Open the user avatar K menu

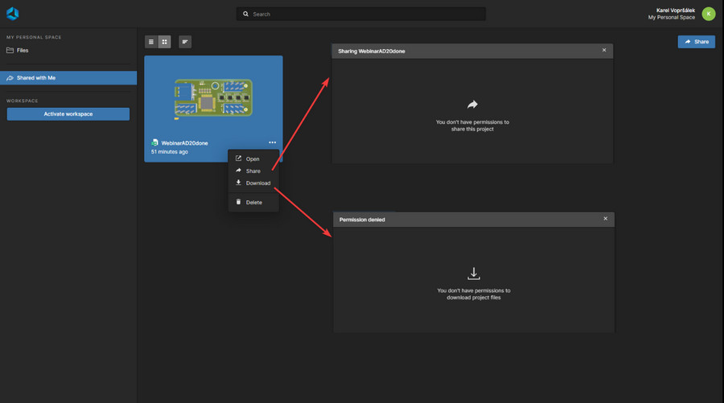(708, 14)
